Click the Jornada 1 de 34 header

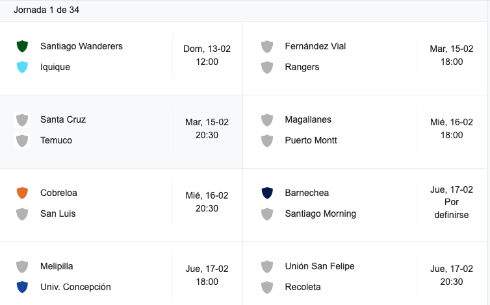pyautogui.click(x=47, y=10)
